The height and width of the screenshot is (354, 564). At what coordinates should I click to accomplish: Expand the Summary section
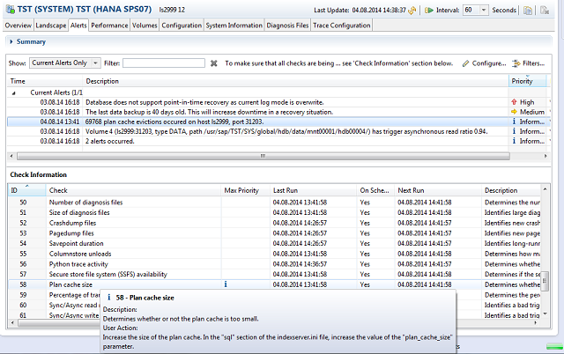pyautogui.click(x=11, y=41)
